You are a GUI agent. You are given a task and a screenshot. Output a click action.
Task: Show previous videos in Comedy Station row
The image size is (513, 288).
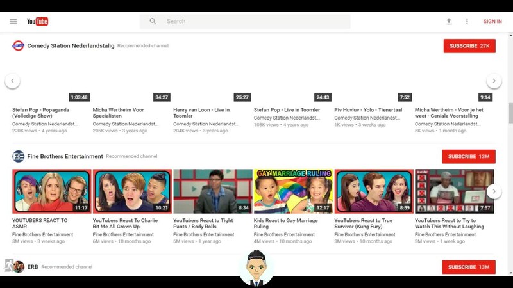pyautogui.click(x=12, y=81)
